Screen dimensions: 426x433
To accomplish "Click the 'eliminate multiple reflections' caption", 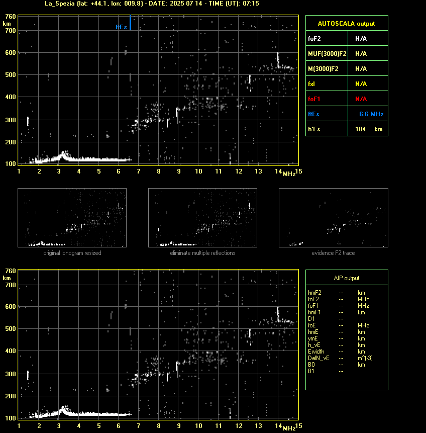I will point(202,253).
